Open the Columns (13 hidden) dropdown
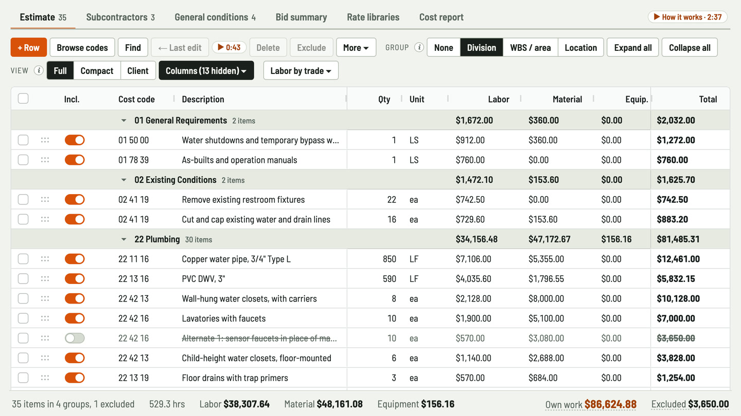Viewport: 741px width, 416px height. click(206, 70)
